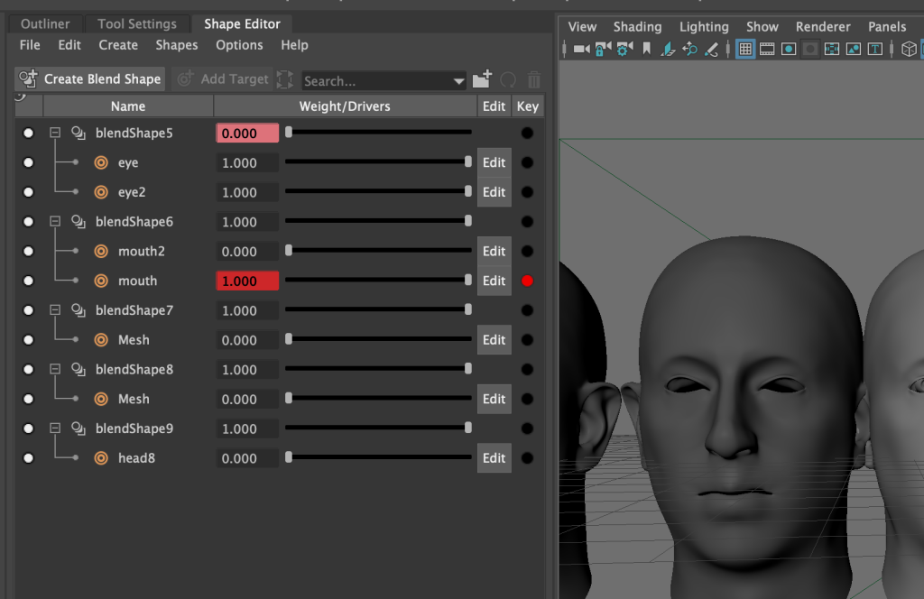Toggle the Film Gate icon
Screen dimensions: 924x599
click(767, 49)
